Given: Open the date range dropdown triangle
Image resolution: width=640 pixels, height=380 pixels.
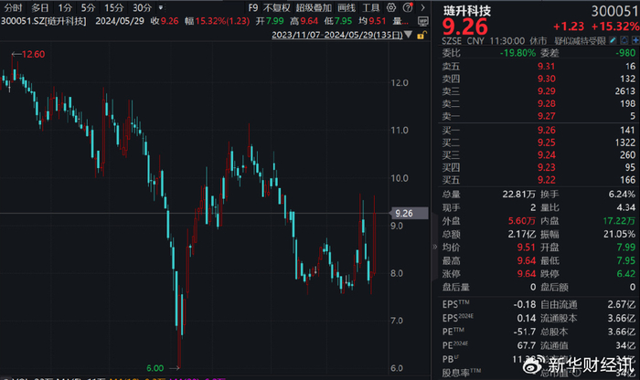Looking at the screenshot, I should (x=408, y=35).
